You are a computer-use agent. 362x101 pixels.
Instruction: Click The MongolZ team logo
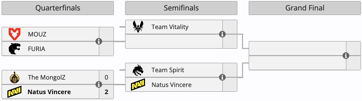pos(14,78)
